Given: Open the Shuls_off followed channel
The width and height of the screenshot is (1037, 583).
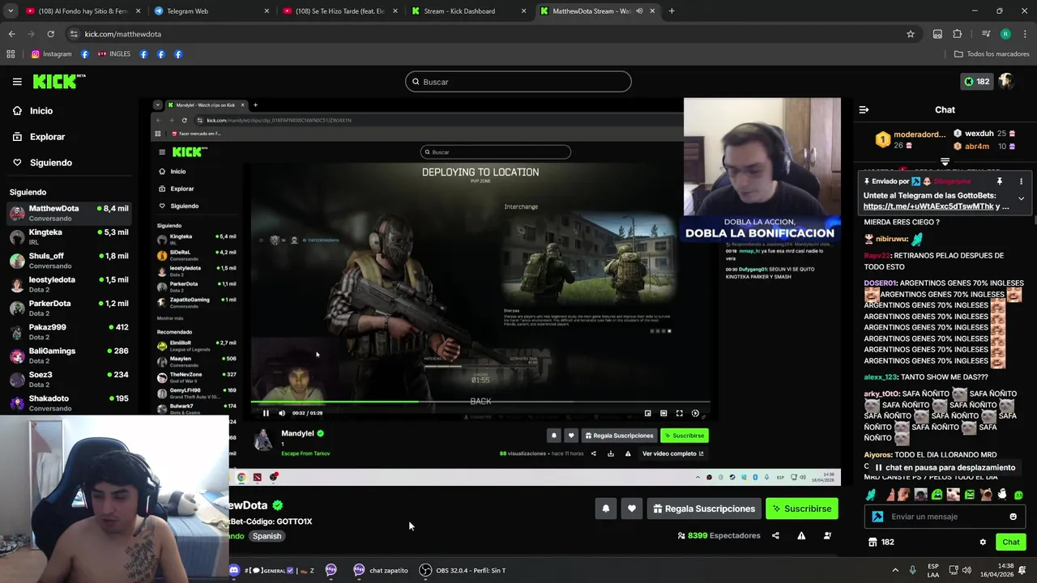Looking at the screenshot, I should click(69, 260).
